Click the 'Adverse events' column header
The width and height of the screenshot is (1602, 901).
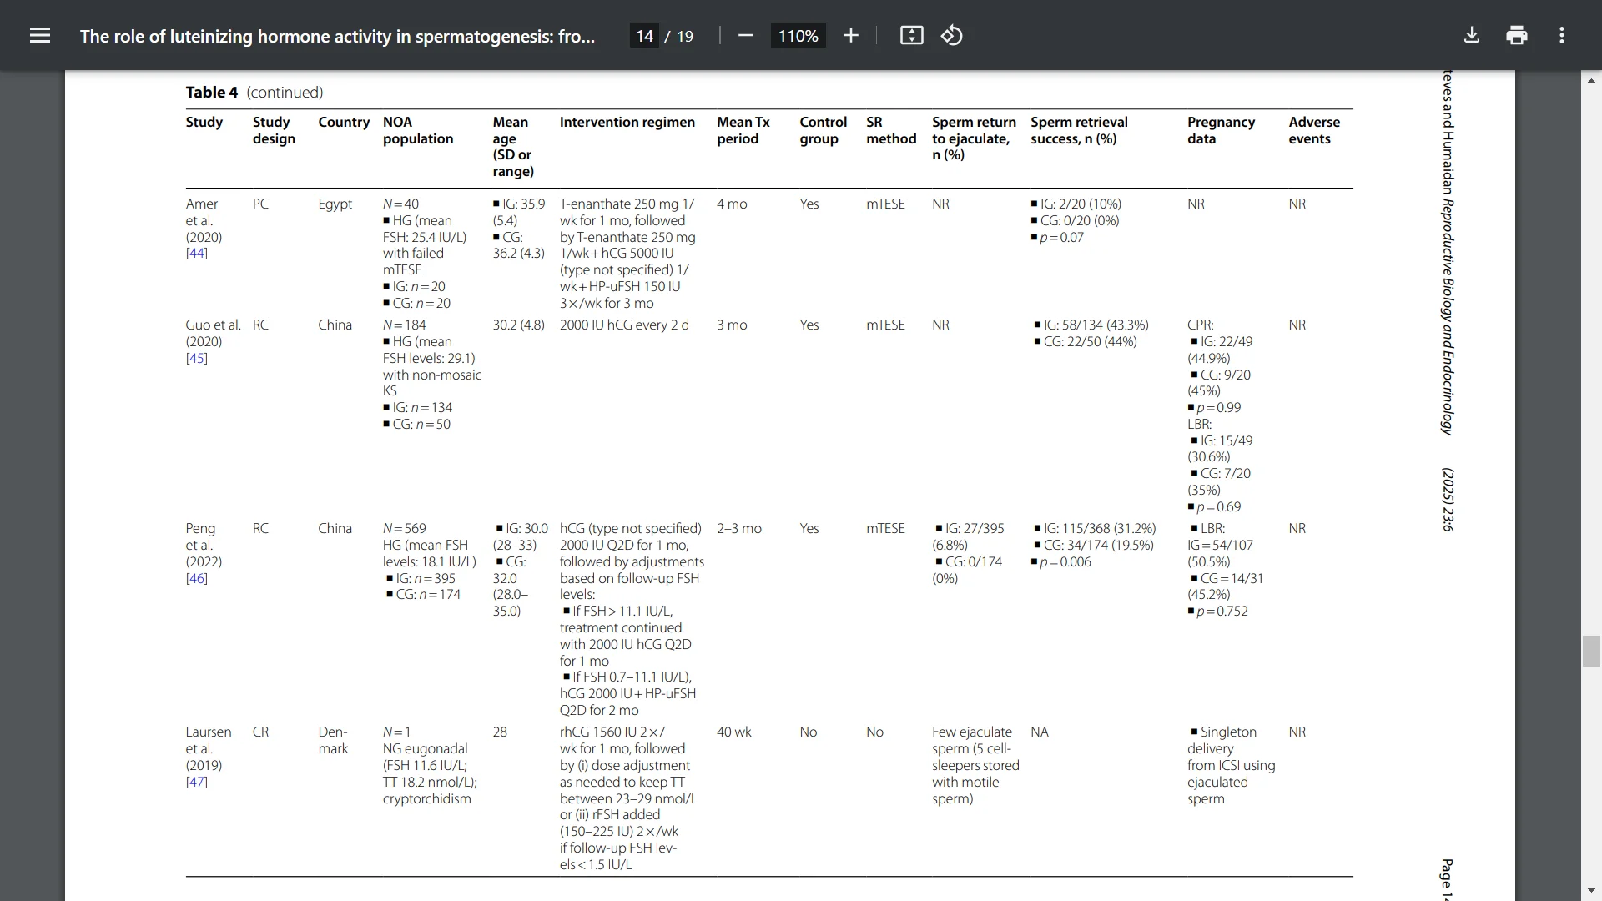[1314, 130]
